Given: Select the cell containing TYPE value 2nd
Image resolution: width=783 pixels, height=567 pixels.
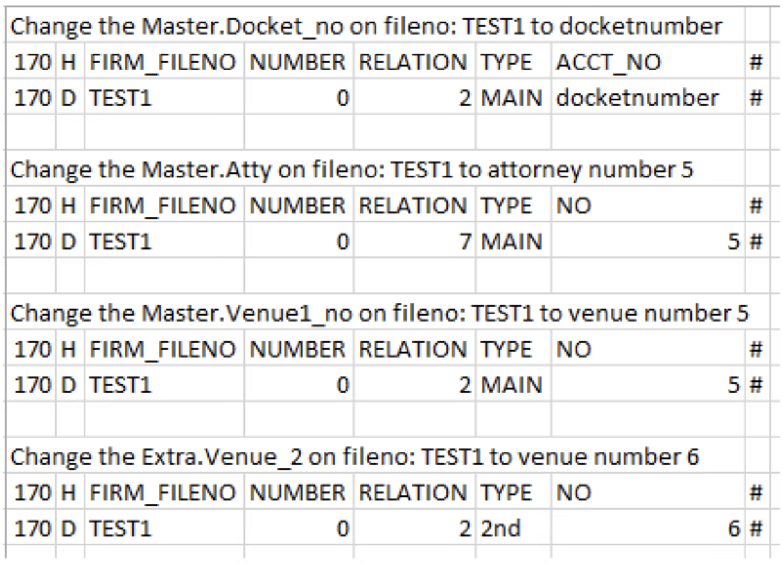Looking at the screenshot, I should (x=500, y=529).
